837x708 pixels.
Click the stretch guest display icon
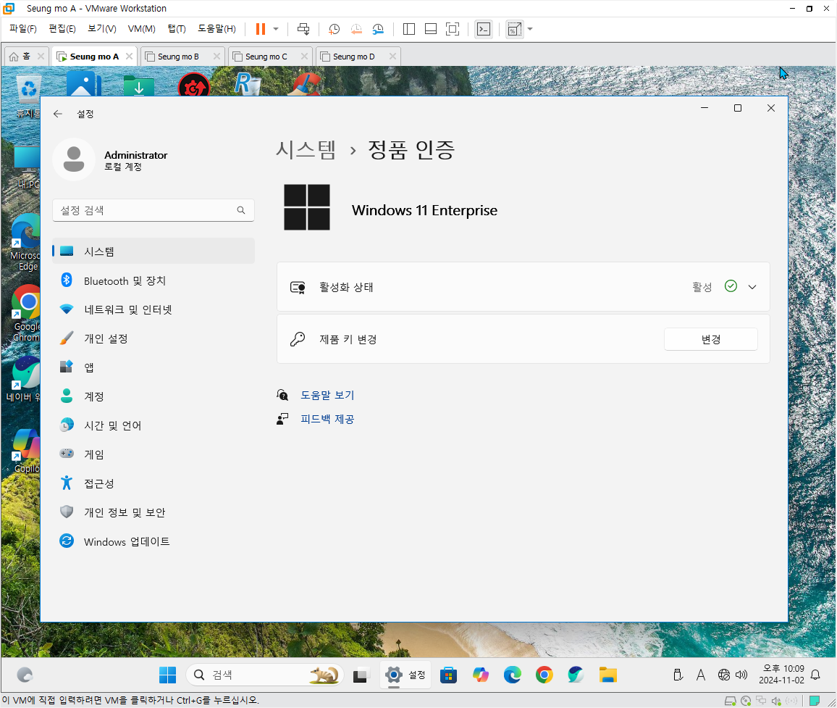click(515, 29)
